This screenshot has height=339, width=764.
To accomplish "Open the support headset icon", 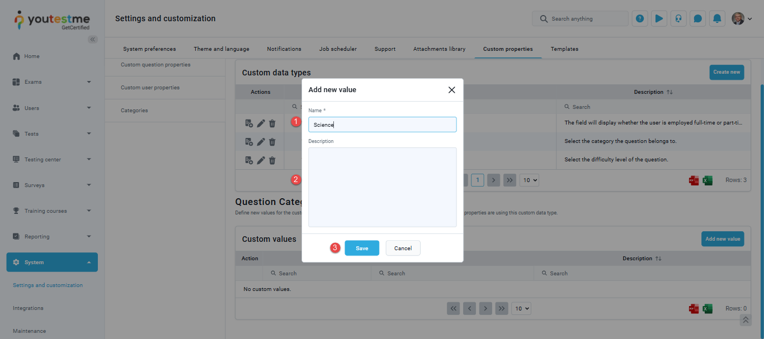I will click(678, 18).
